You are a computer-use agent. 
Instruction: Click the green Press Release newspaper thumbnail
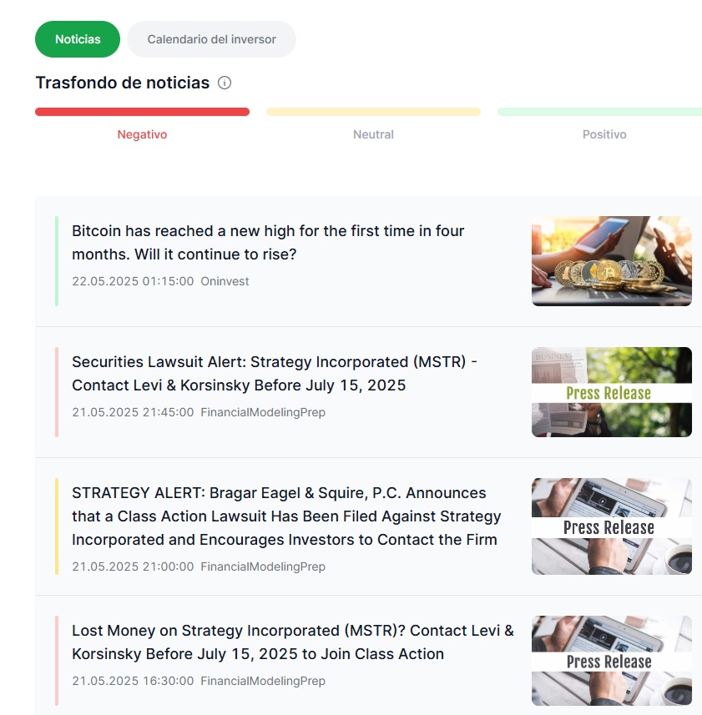pos(612,392)
